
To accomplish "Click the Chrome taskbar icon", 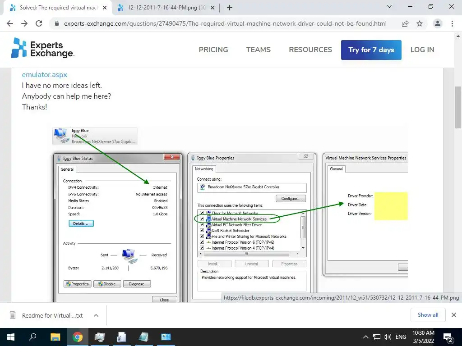I will tap(78, 337).
